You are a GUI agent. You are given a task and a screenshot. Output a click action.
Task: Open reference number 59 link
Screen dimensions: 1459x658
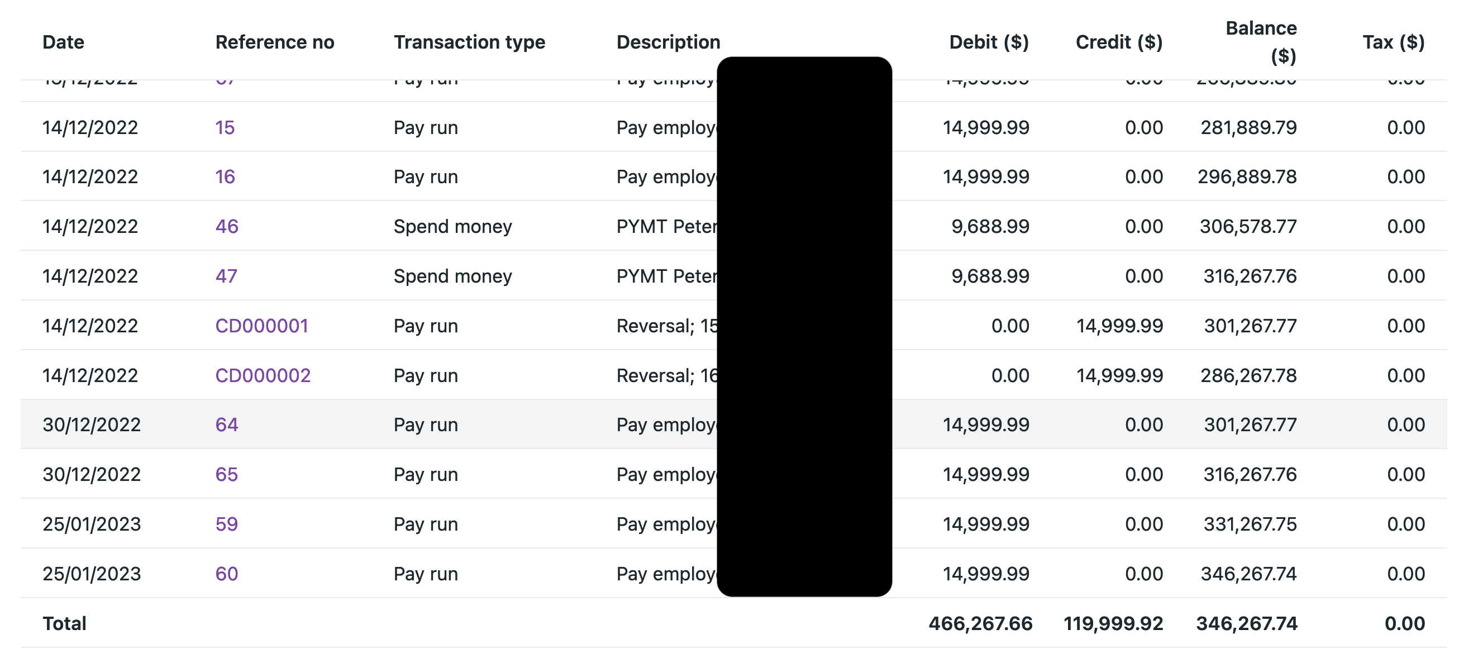coord(227,524)
